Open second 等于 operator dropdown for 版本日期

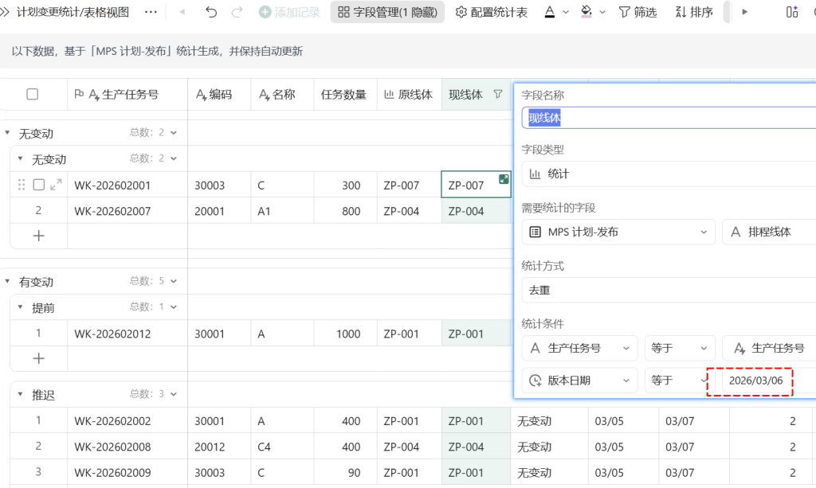click(x=680, y=381)
